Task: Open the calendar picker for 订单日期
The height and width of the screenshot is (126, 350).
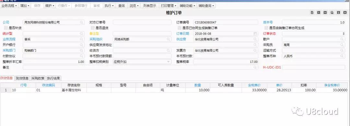Action: (255, 34)
